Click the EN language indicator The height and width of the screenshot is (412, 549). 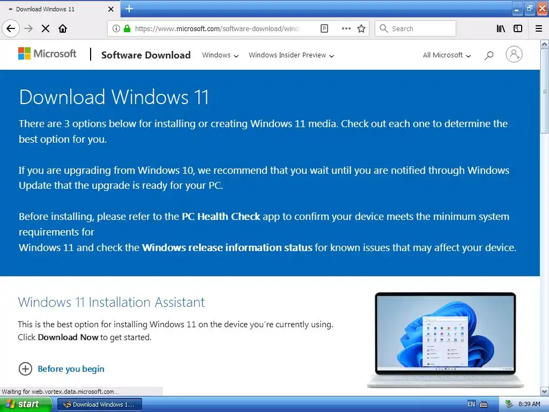pos(471,404)
